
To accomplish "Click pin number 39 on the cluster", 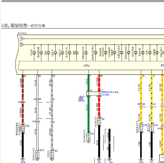I will coord(101,76).
